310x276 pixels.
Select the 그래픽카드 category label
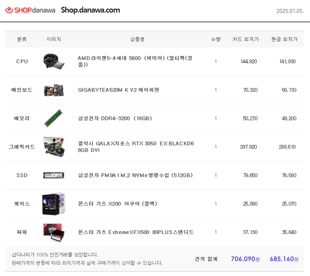click(x=22, y=147)
